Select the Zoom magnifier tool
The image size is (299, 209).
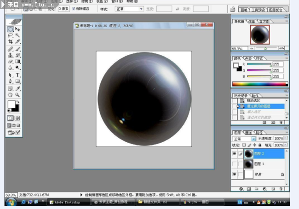tap(17, 94)
